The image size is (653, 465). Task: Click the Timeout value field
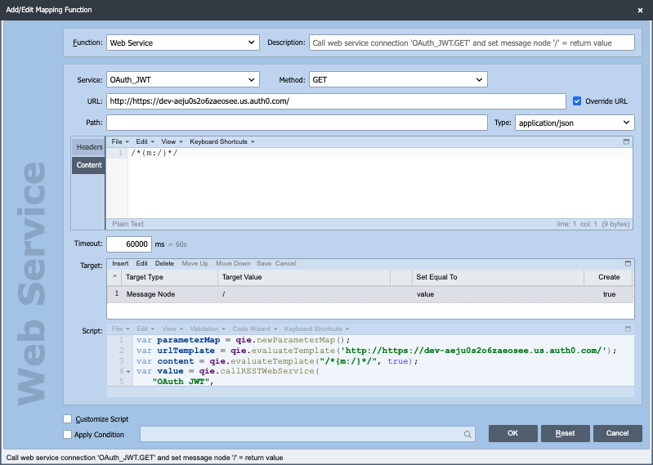(129, 244)
